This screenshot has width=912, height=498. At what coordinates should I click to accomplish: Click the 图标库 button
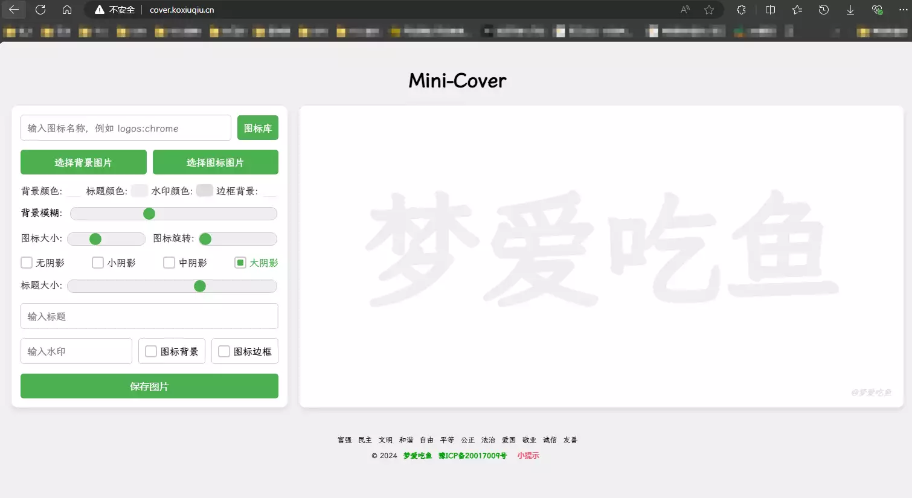258,128
